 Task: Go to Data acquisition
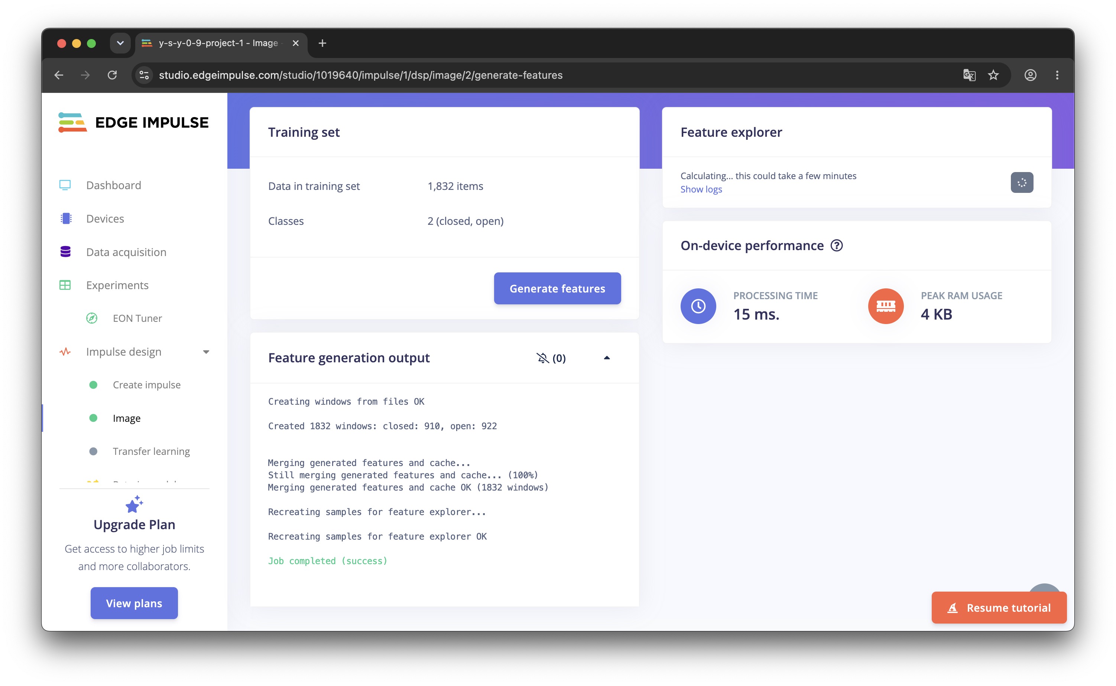pos(126,252)
